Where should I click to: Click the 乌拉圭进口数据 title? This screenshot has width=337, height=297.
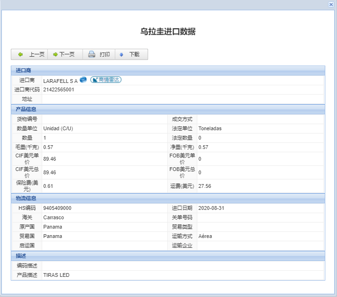pyautogui.click(x=168, y=31)
